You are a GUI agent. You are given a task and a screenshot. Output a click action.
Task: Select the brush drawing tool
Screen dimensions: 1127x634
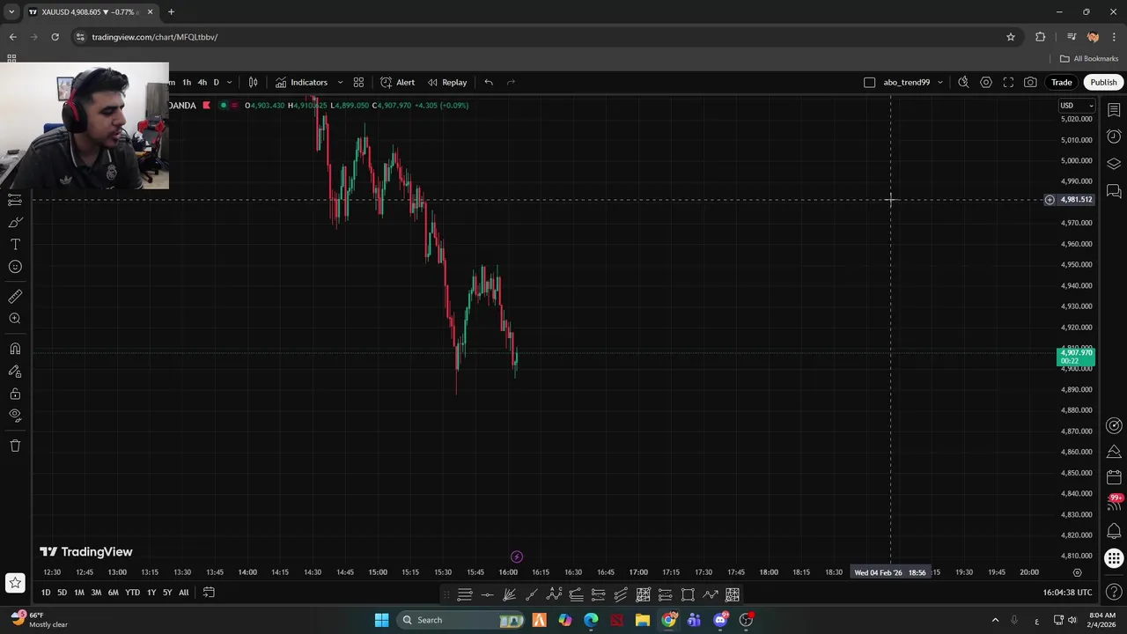pyautogui.click(x=15, y=222)
